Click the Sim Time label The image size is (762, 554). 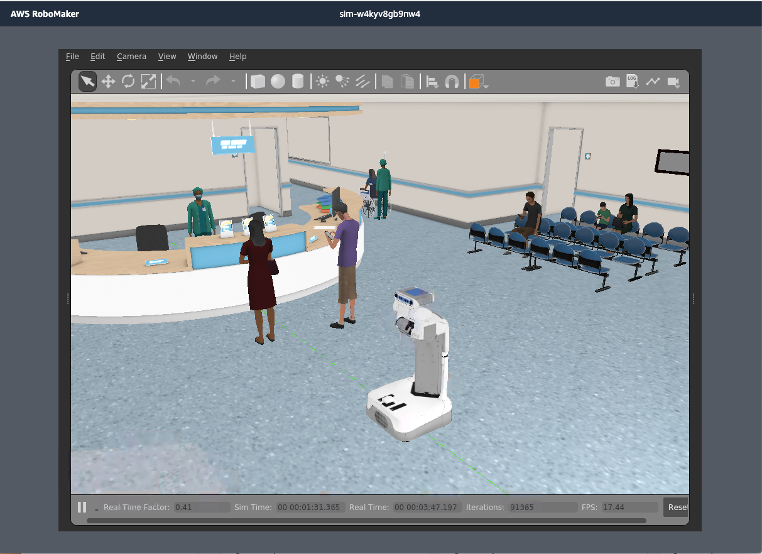(253, 507)
